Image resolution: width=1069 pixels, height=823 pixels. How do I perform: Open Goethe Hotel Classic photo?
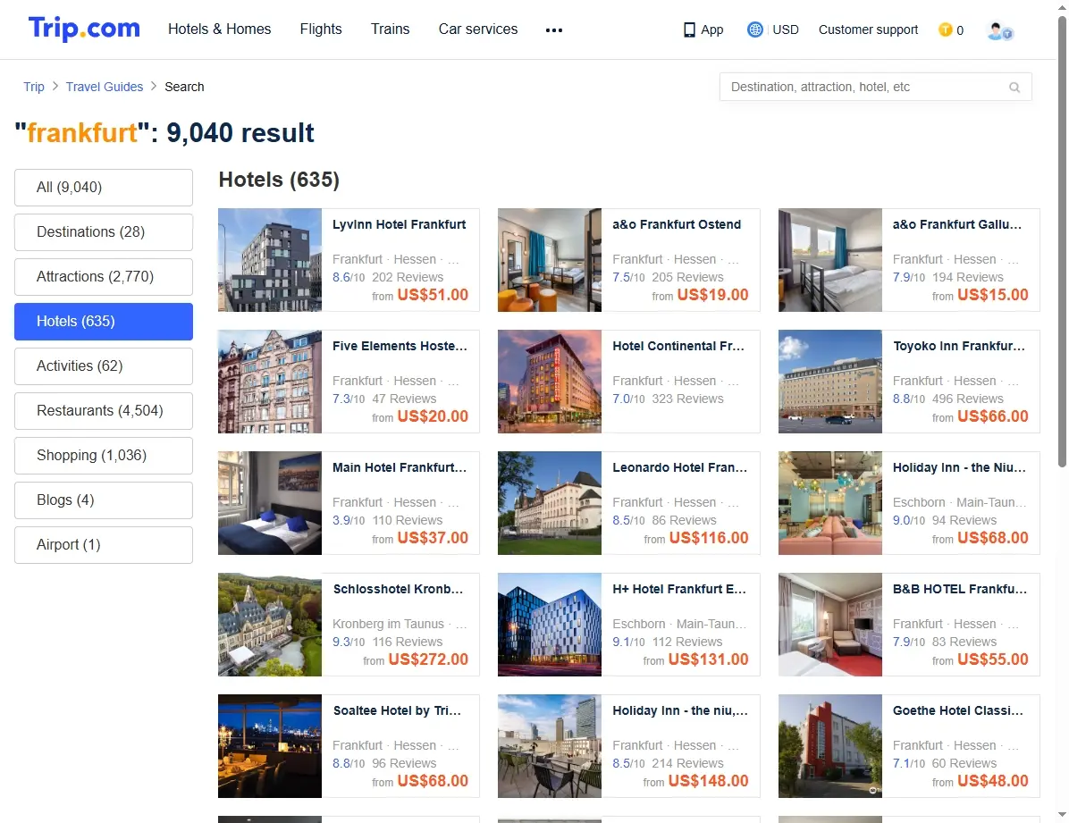(830, 746)
